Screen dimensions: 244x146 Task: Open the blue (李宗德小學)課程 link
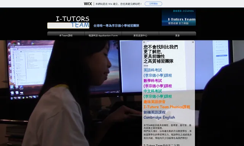(157, 75)
